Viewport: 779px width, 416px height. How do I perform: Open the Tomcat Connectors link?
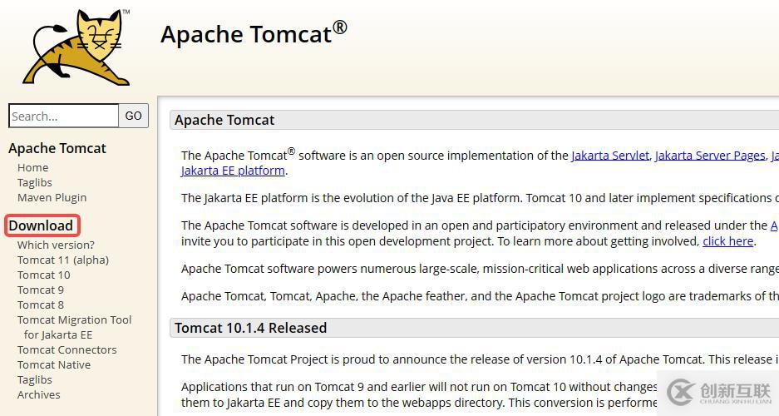[x=67, y=349]
